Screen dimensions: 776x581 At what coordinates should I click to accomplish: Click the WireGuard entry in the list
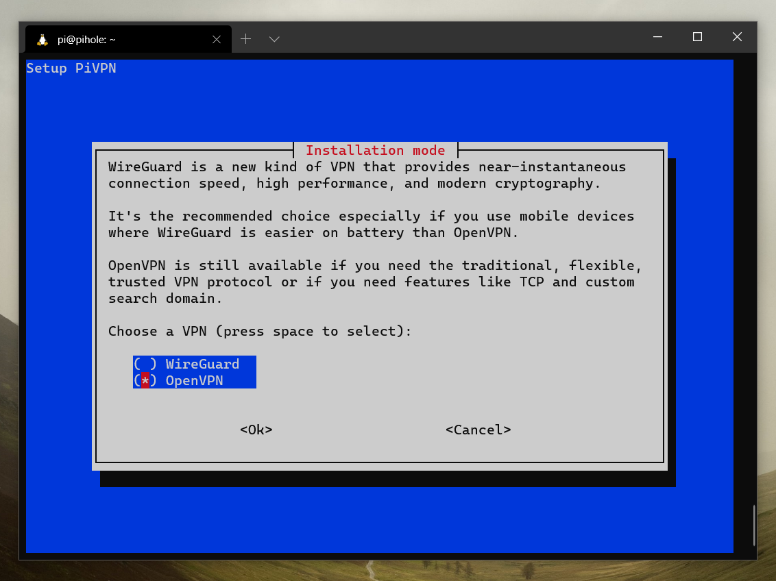[x=202, y=364]
